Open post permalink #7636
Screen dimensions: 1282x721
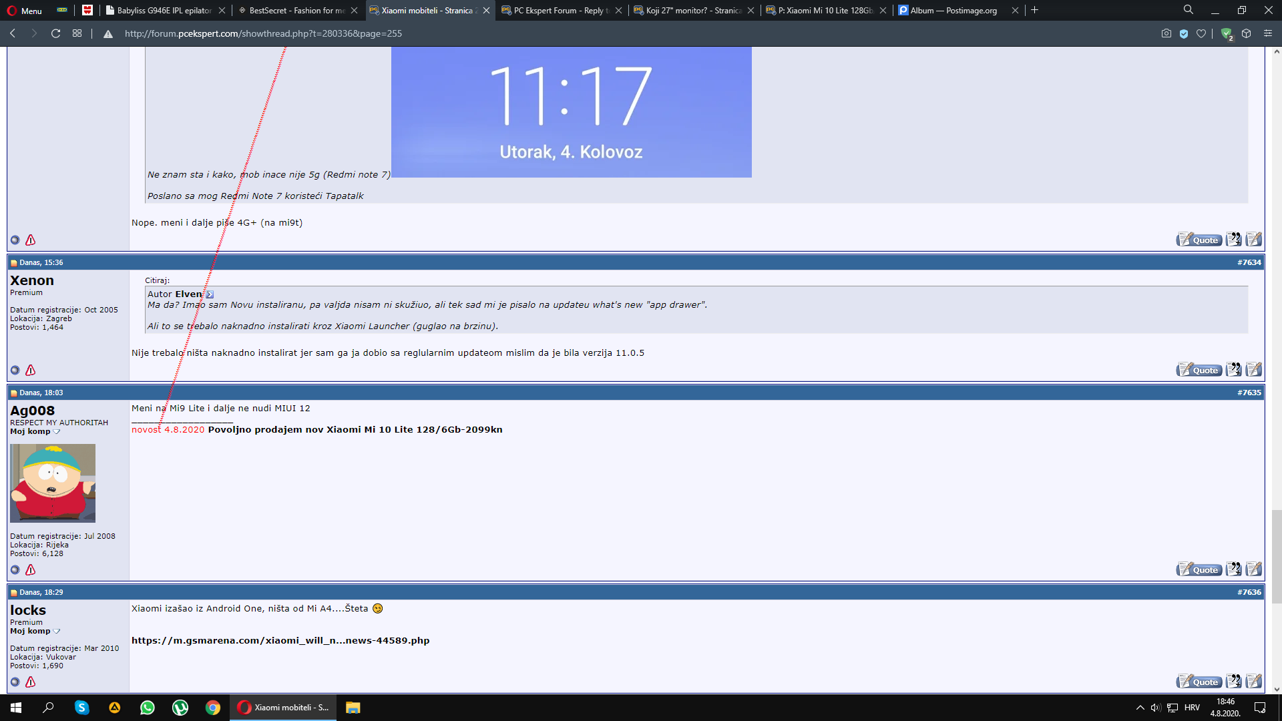pyautogui.click(x=1249, y=592)
